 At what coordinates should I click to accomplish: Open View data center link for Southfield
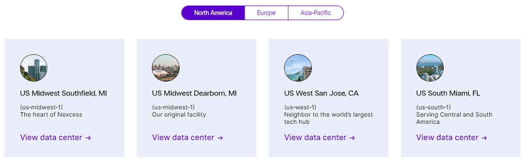56,137
